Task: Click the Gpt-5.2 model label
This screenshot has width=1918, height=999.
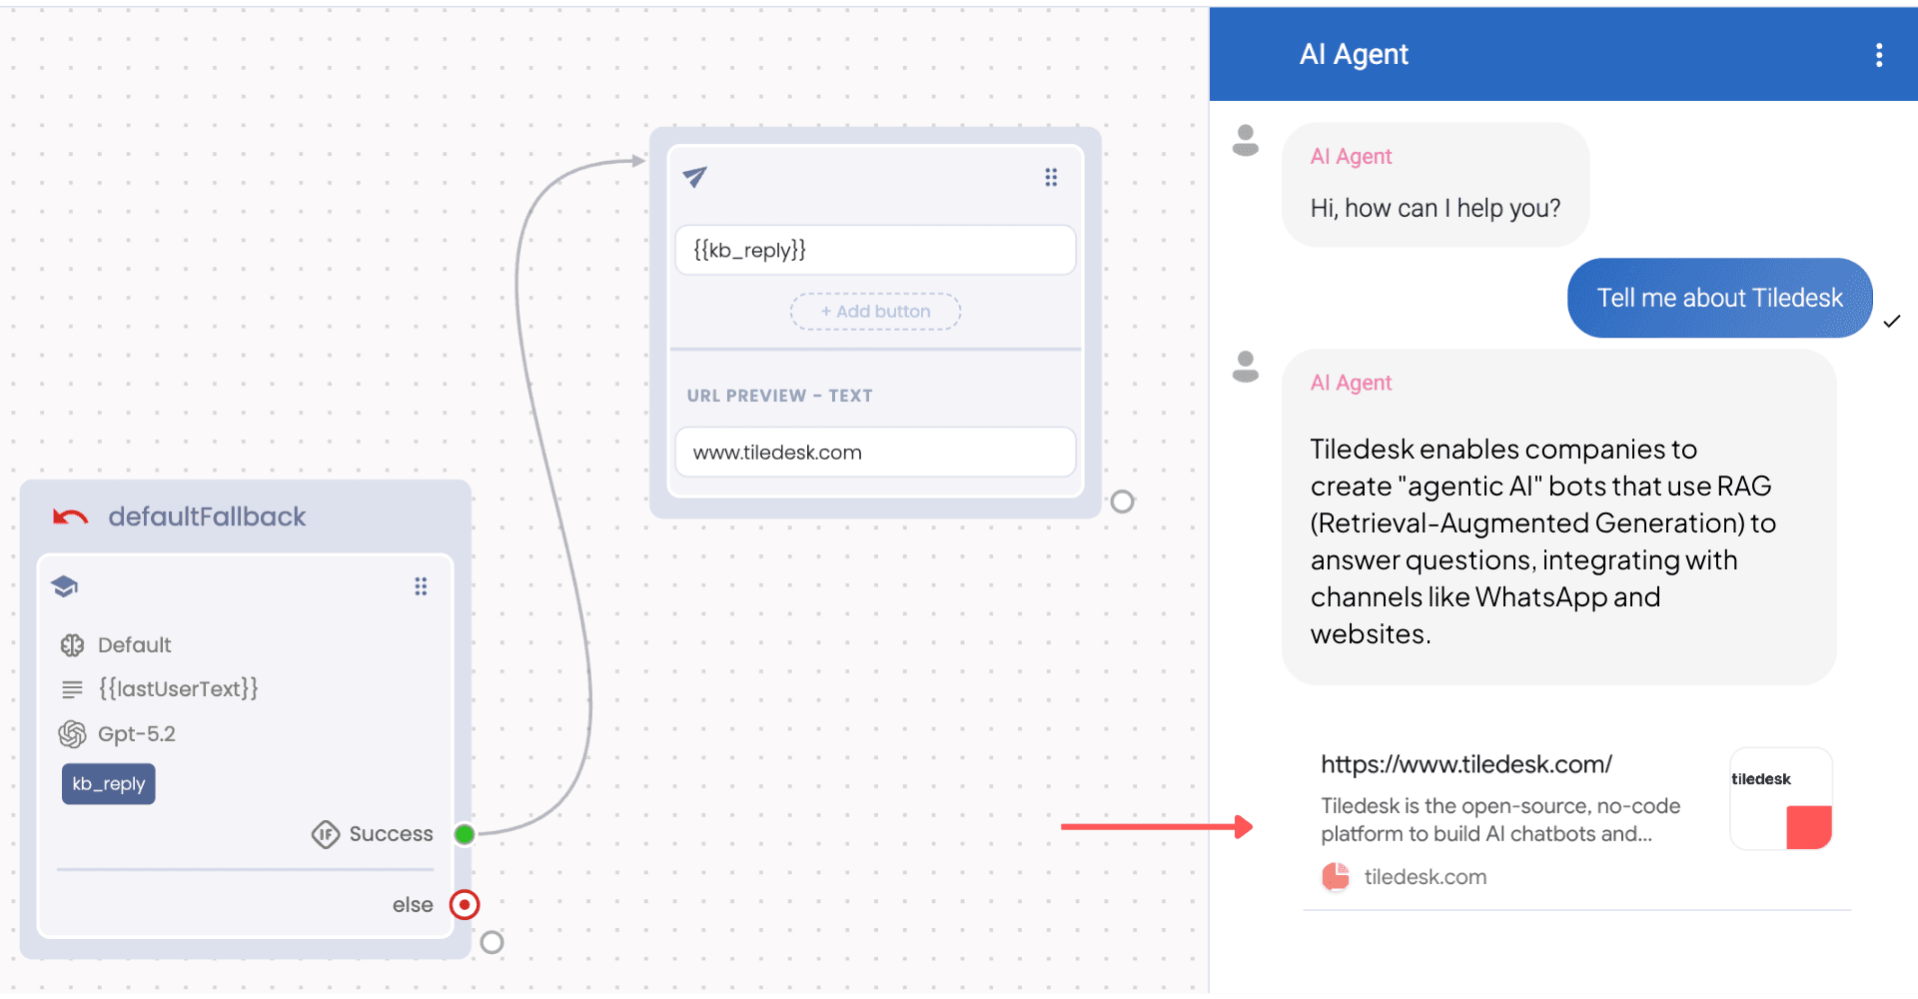Action: [137, 734]
